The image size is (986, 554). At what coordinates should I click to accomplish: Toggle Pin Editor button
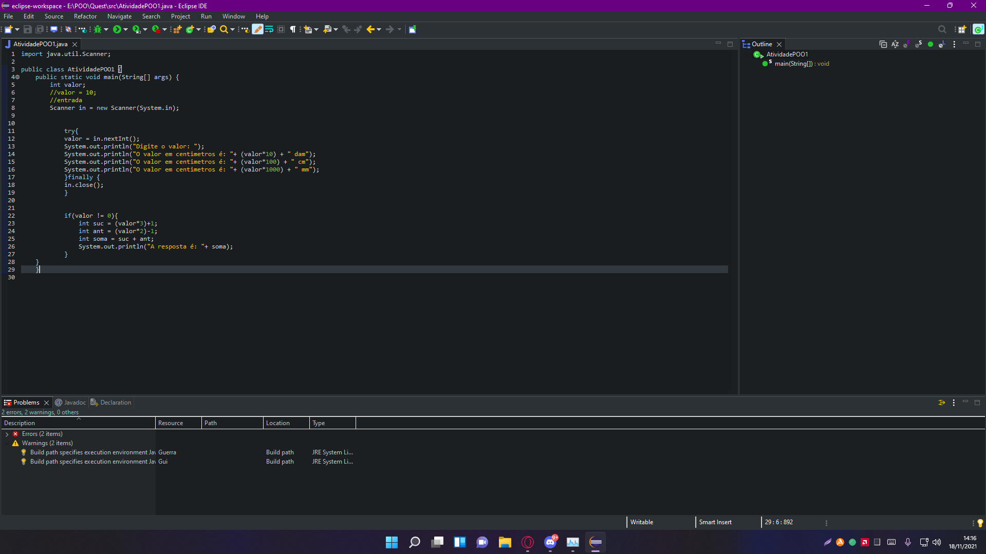(x=412, y=29)
